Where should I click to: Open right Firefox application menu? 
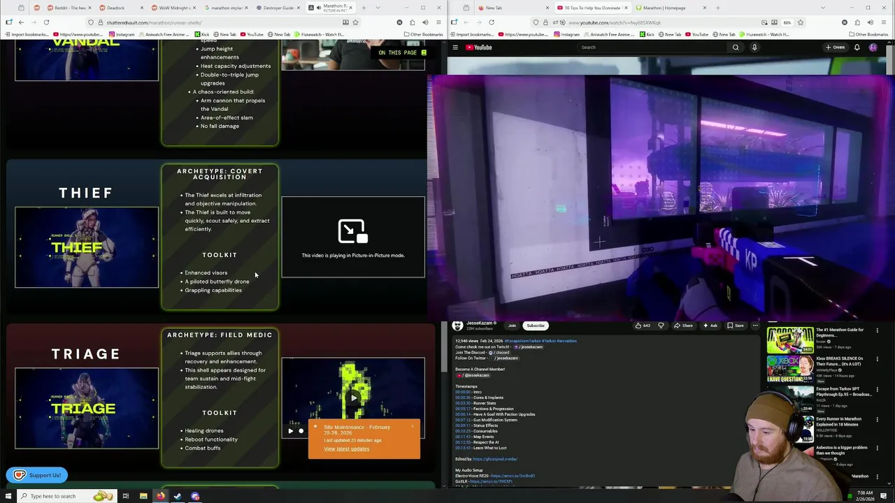pos(885,22)
